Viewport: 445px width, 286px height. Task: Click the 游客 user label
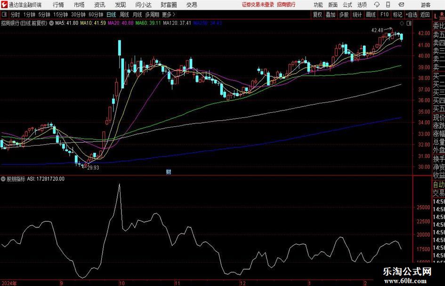click(x=426, y=5)
